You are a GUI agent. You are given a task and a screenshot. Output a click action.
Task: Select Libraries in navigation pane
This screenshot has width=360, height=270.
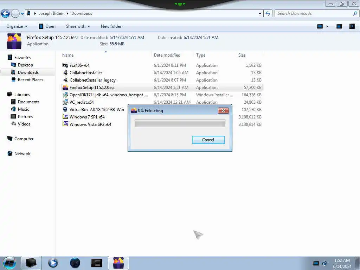click(x=22, y=94)
